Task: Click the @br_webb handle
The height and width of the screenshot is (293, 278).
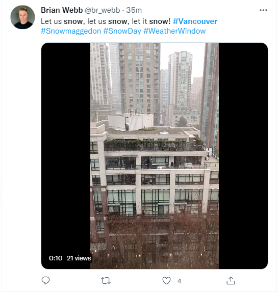Action: [x=103, y=10]
